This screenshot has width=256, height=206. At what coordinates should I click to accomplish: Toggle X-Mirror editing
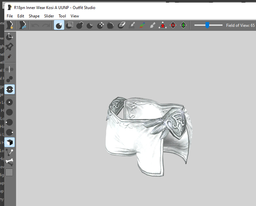(9, 69)
